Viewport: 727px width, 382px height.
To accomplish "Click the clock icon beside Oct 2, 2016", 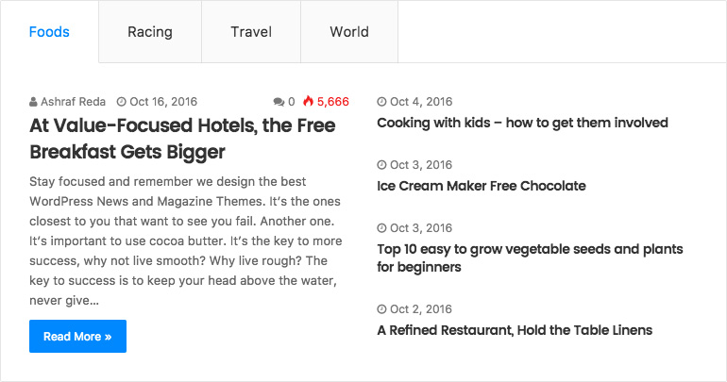I will (x=381, y=309).
